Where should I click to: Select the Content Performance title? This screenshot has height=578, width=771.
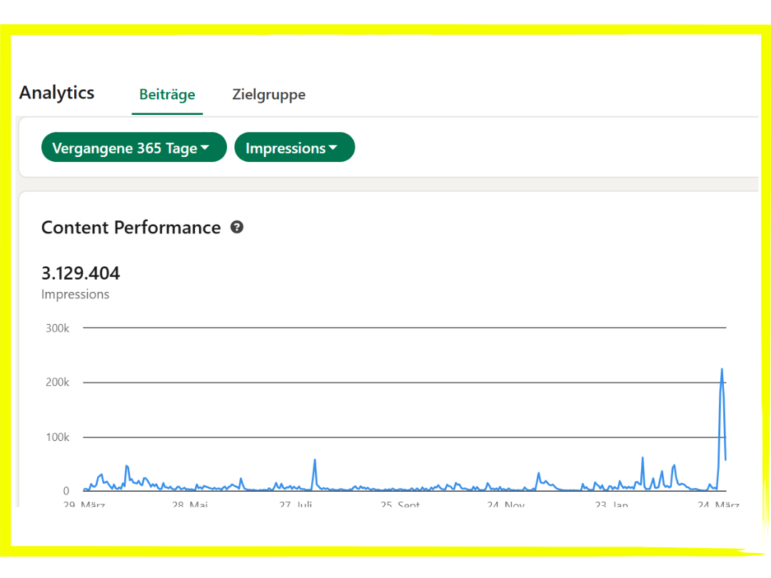(x=131, y=228)
